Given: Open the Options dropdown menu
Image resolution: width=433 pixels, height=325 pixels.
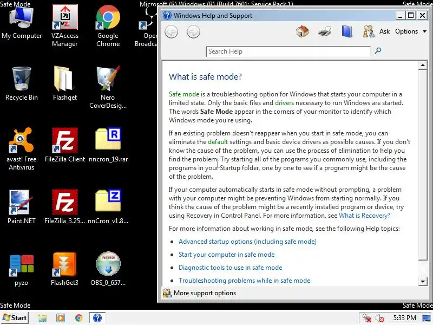Looking at the screenshot, I should click(x=411, y=31).
